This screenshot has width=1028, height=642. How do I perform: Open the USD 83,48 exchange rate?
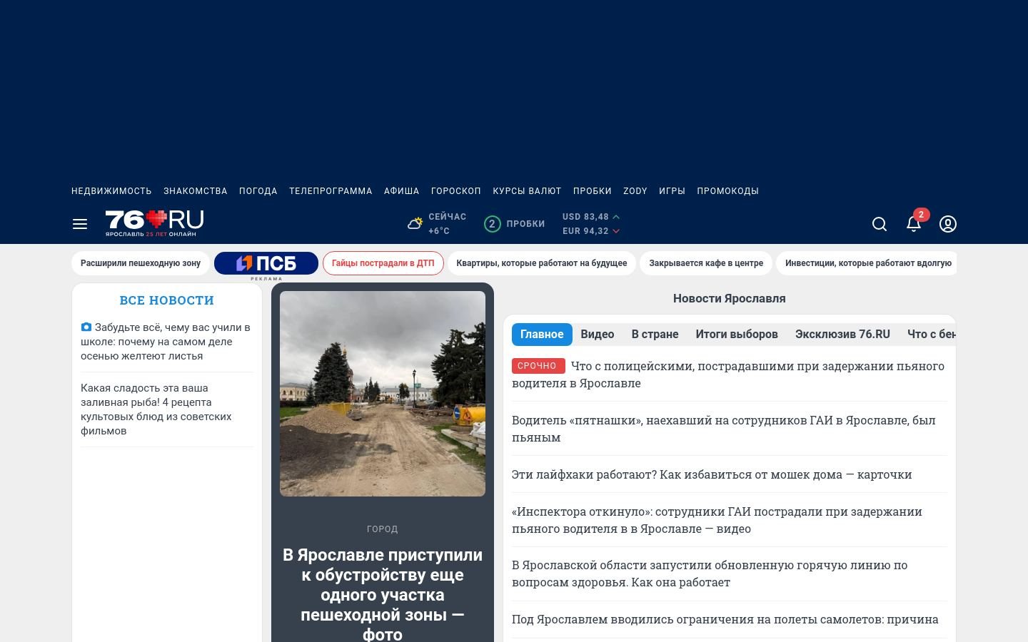tap(591, 217)
